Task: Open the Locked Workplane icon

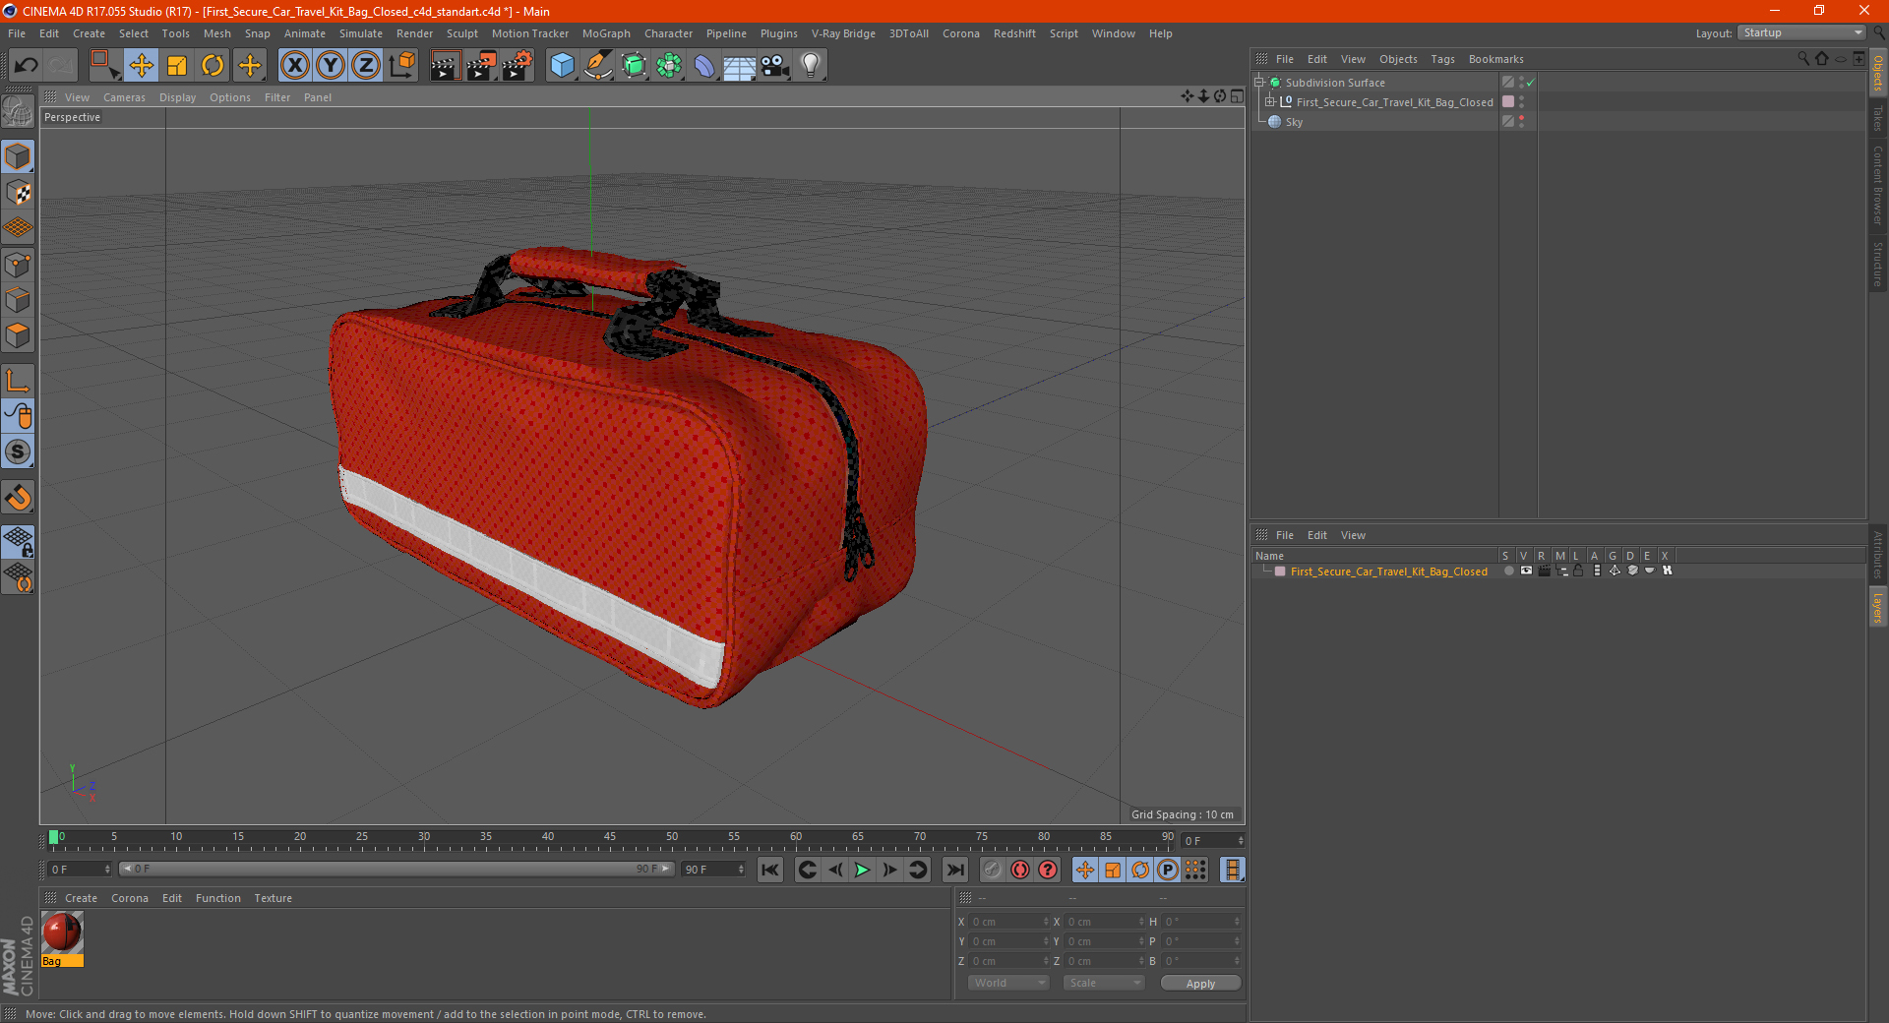Action: click(x=19, y=542)
